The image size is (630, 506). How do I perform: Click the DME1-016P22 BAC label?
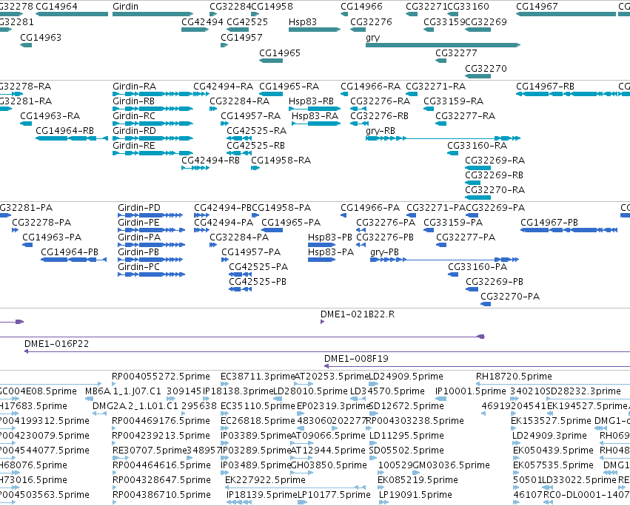pyautogui.click(x=57, y=344)
